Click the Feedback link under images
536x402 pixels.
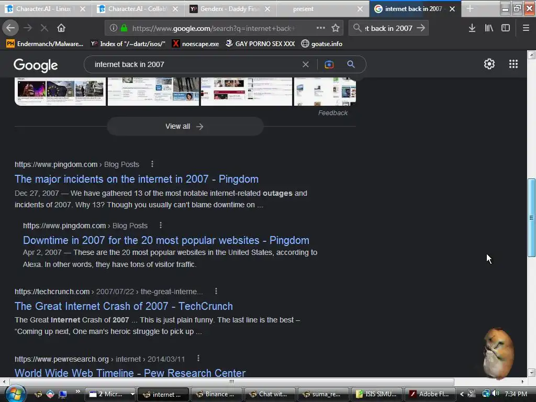pos(332,113)
